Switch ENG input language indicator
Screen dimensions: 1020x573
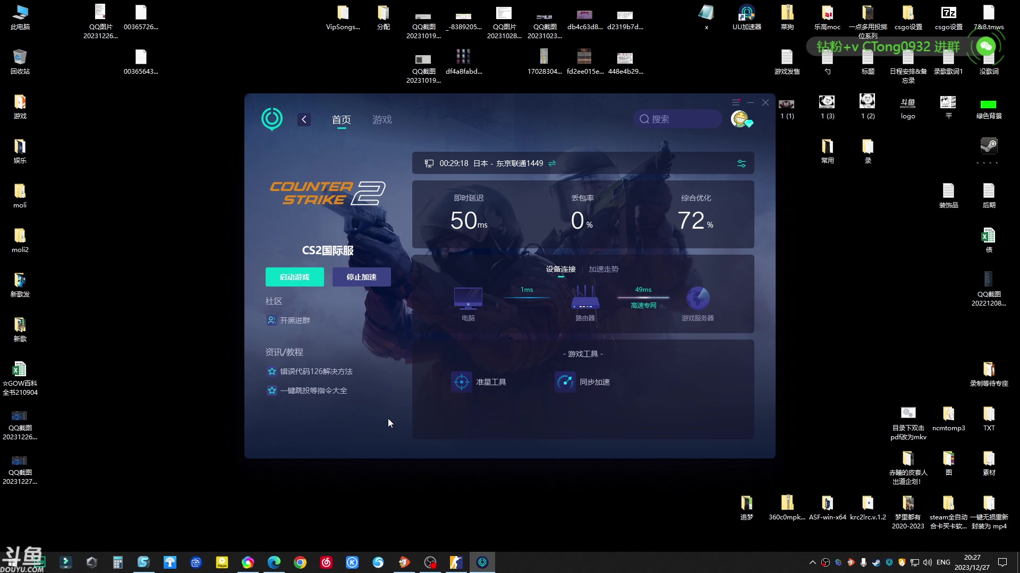tap(943, 562)
